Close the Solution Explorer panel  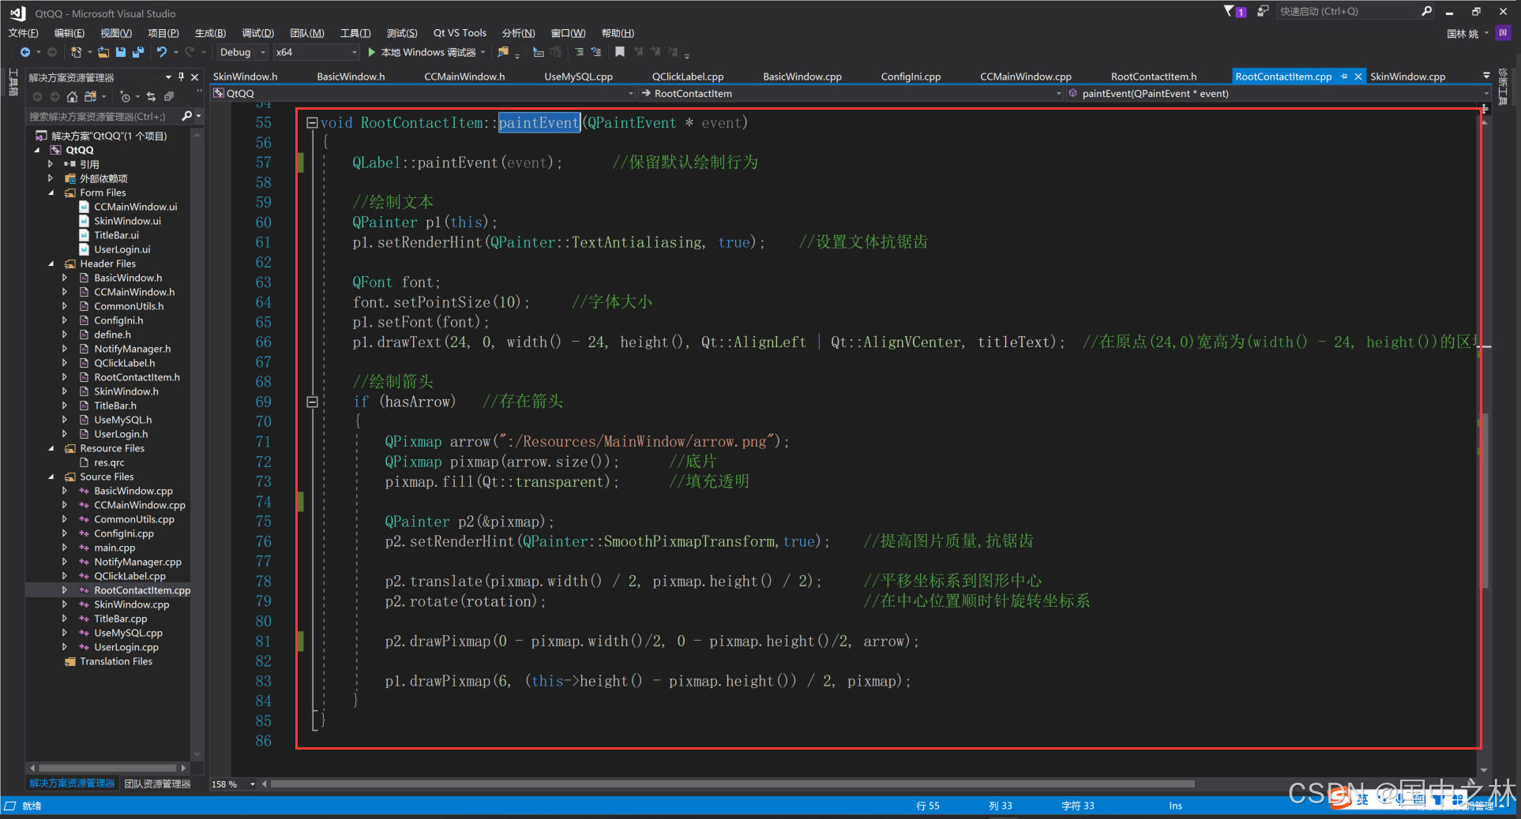tap(195, 77)
